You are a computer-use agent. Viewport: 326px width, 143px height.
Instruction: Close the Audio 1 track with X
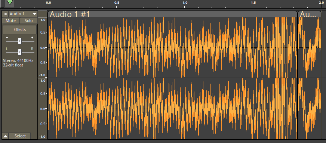(x=6, y=14)
